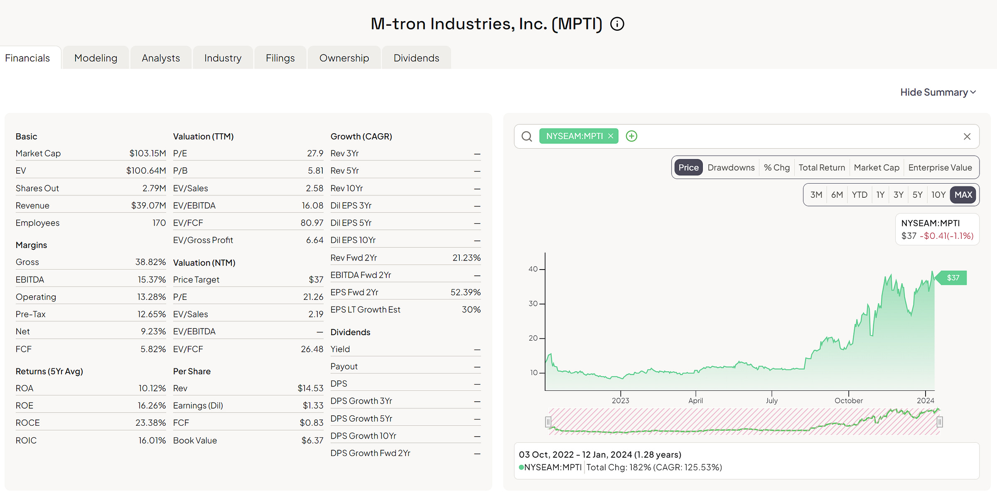Screen dimensions: 997x493
Task: Set chart range to YTD
Action: 859,195
